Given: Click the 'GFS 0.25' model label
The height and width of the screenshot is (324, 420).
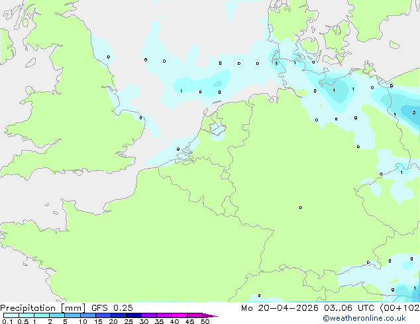Looking at the screenshot, I should tap(112, 308).
